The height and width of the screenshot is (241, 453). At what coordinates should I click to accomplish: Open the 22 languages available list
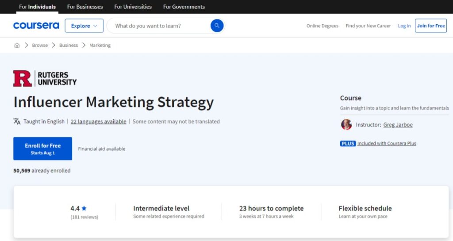click(99, 122)
